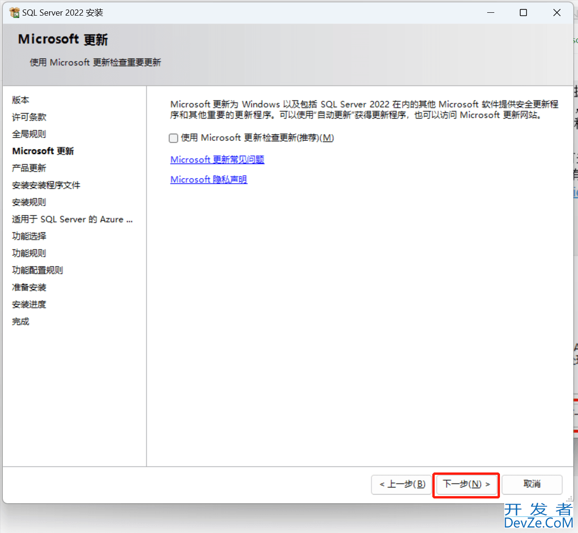Select the 功能选择 step in sidebar
Screen dimensions: 578x533
pyautogui.click(x=29, y=236)
